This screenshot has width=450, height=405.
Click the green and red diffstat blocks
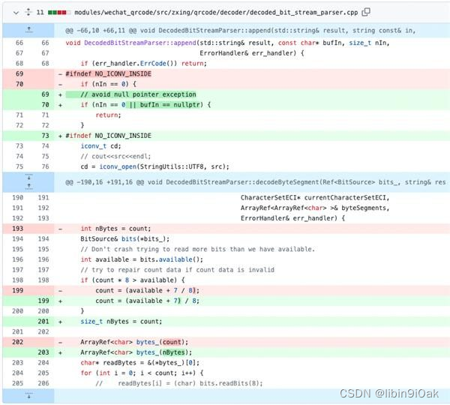pyautogui.click(x=58, y=13)
